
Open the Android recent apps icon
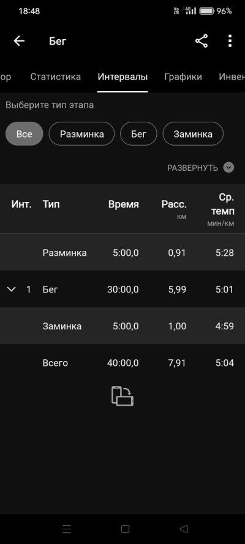click(67, 529)
